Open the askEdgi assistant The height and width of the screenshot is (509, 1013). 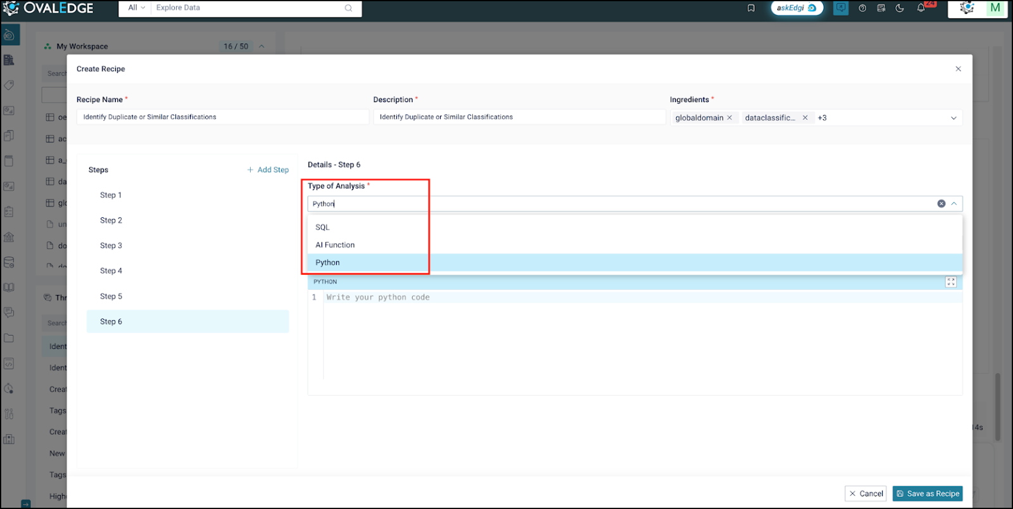[x=796, y=8]
